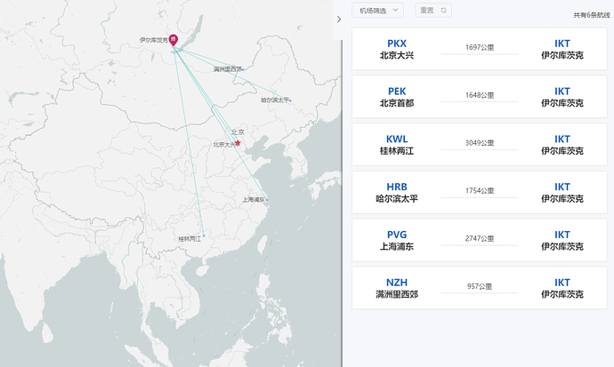Click the Harbin Taiping map point
This screenshot has height=367, width=614.
point(290,100)
